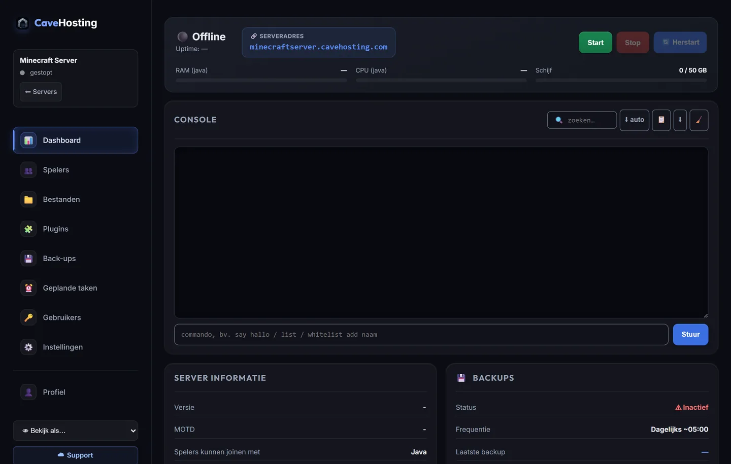Click the 'SERVER INFORMATIE' heading
The image size is (731, 464).
(220, 378)
